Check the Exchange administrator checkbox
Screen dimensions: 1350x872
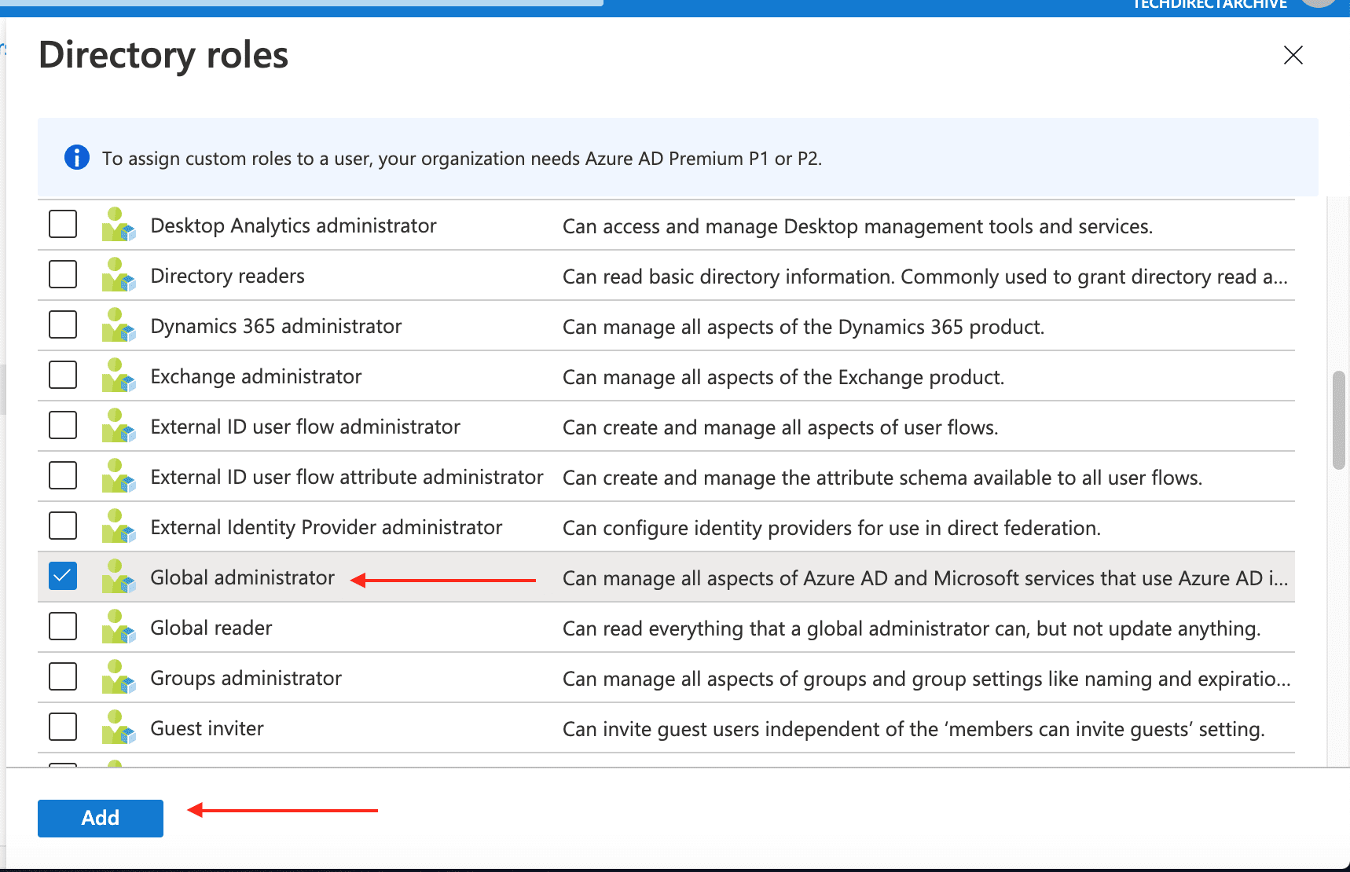(63, 375)
